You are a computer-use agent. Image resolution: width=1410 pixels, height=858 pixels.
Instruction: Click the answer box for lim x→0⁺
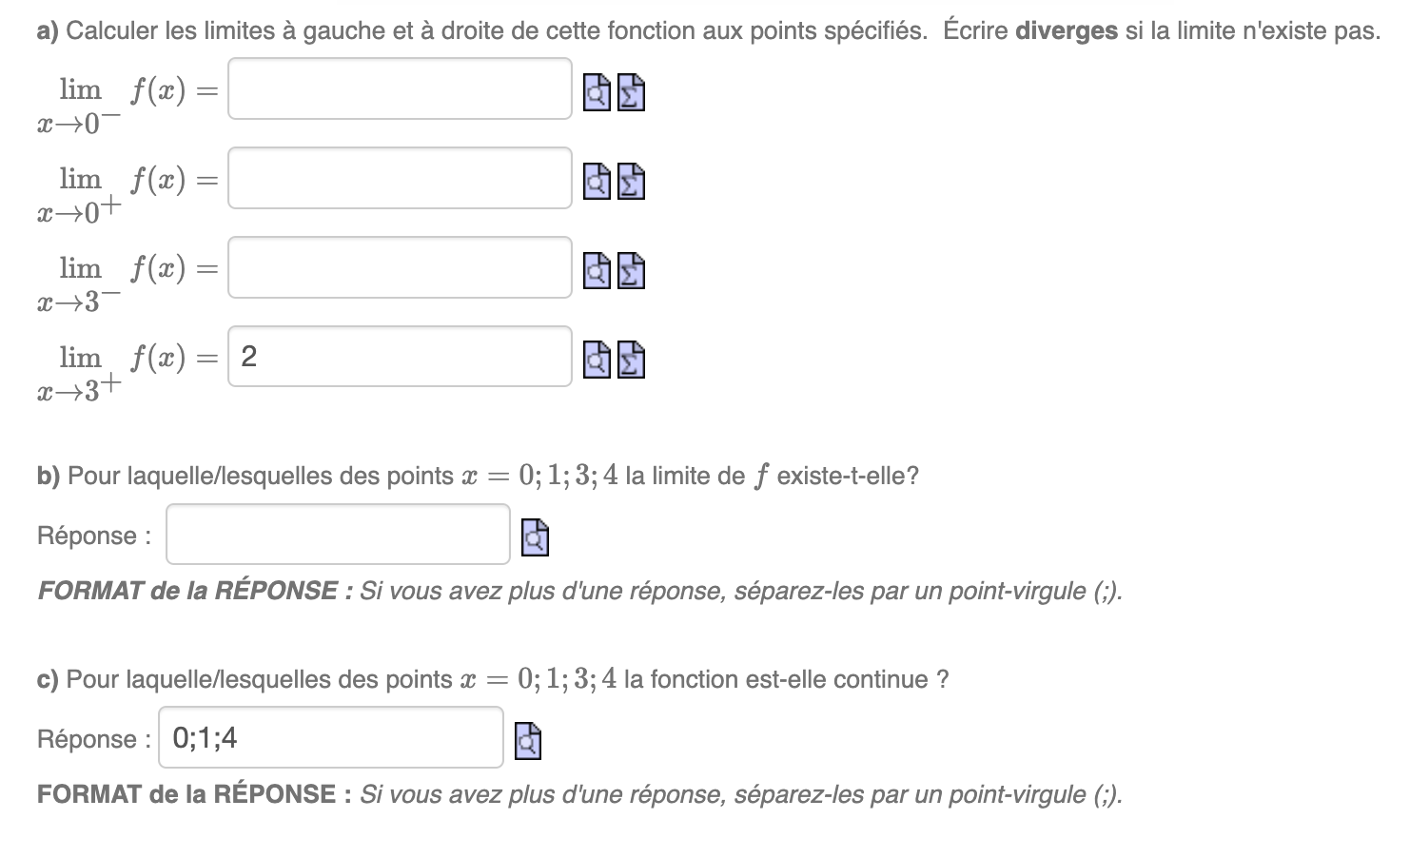click(399, 180)
